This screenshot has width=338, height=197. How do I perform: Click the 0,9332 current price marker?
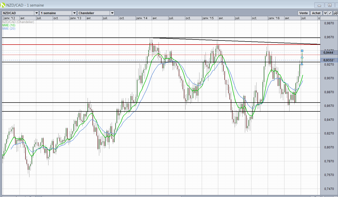[x=329, y=60]
